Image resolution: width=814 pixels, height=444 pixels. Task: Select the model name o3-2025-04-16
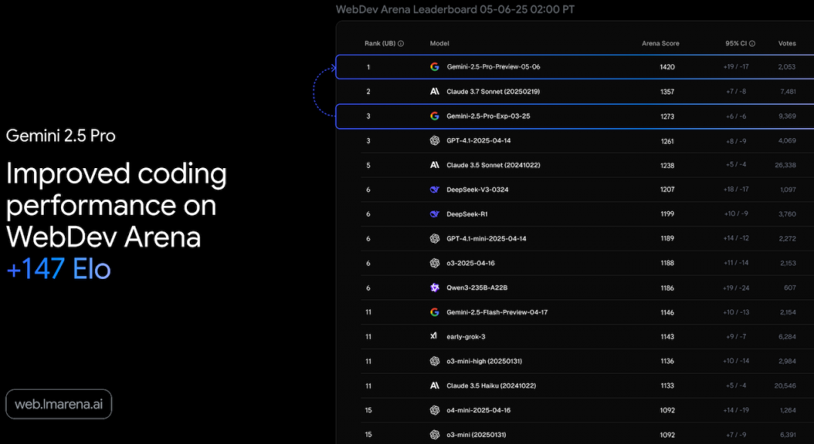(471, 263)
